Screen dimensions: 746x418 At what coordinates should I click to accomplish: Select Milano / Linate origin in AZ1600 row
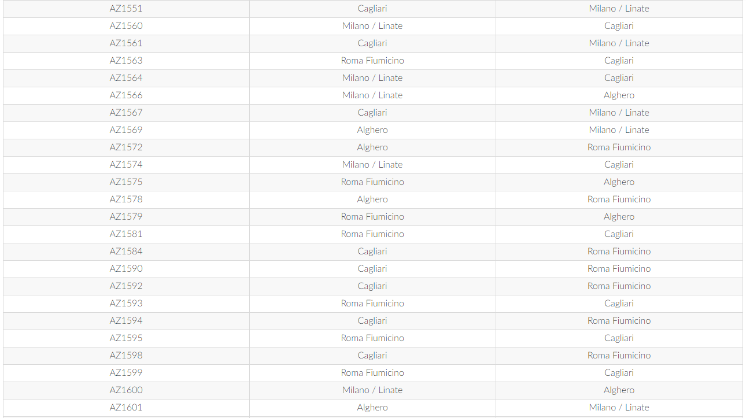(372, 390)
